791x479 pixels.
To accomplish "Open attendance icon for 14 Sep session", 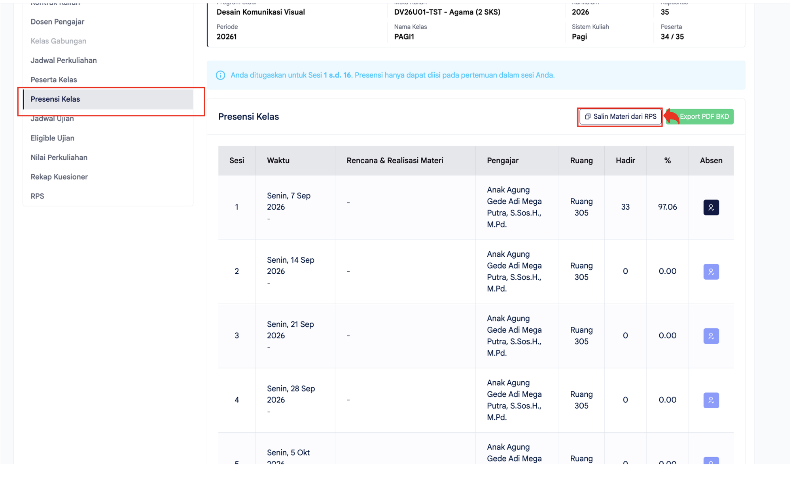I will pos(711,272).
